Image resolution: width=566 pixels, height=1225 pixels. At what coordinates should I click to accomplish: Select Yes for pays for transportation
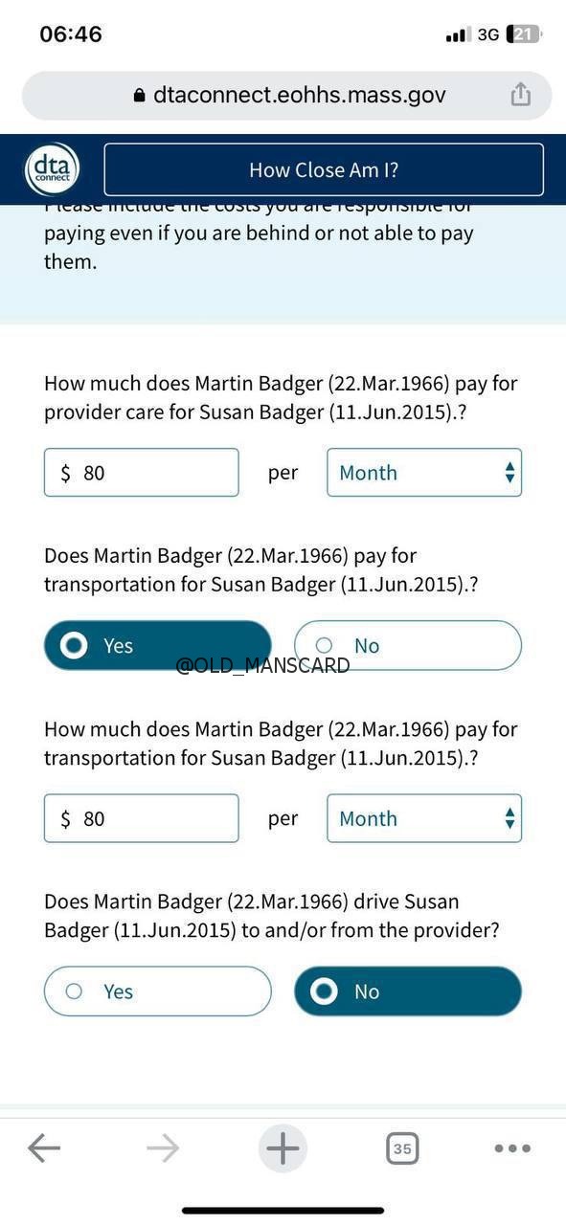click(x=158, y=646)
